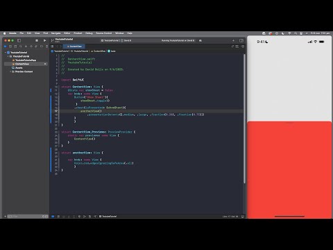Open the Source Control menu
This screenshot has width=333, height=250.
click(104, 33)
